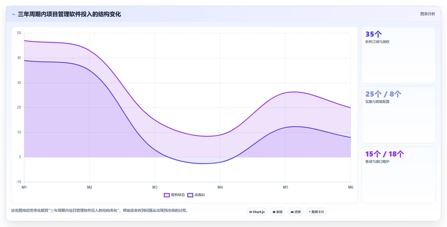
Task: Click the lightning icon beside the chart title
Action: pyautogui.click(x=13, y=14)
